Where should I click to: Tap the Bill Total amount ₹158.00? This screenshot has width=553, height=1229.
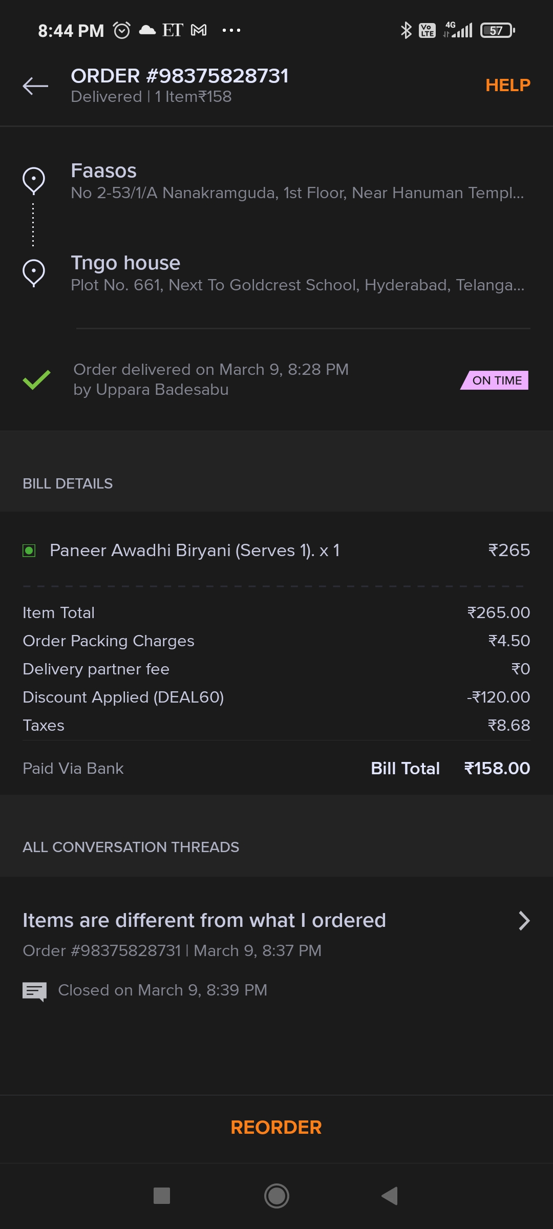pos(497,768)
